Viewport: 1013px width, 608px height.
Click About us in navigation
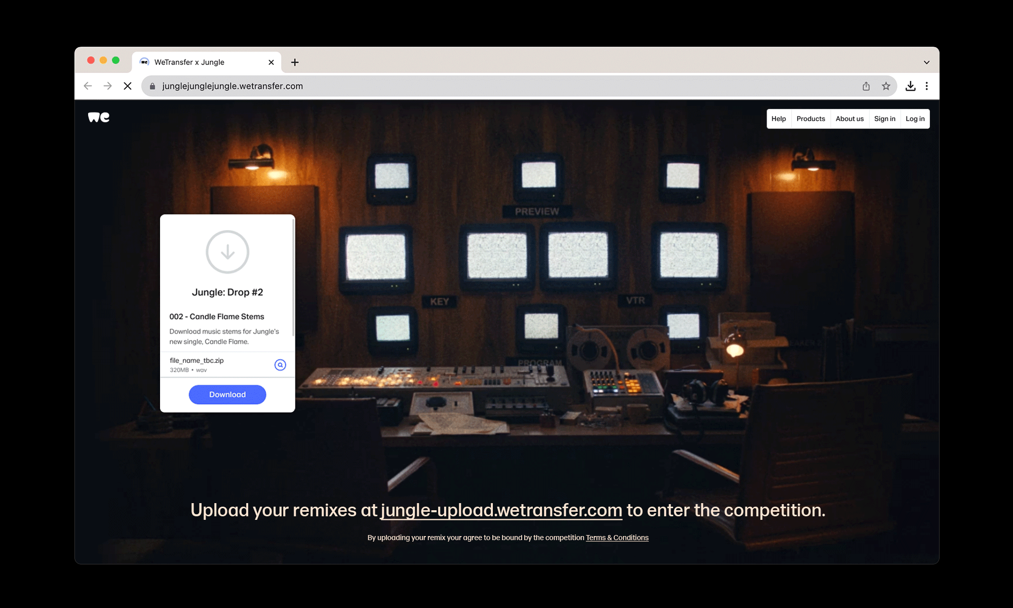pos(849,119)
